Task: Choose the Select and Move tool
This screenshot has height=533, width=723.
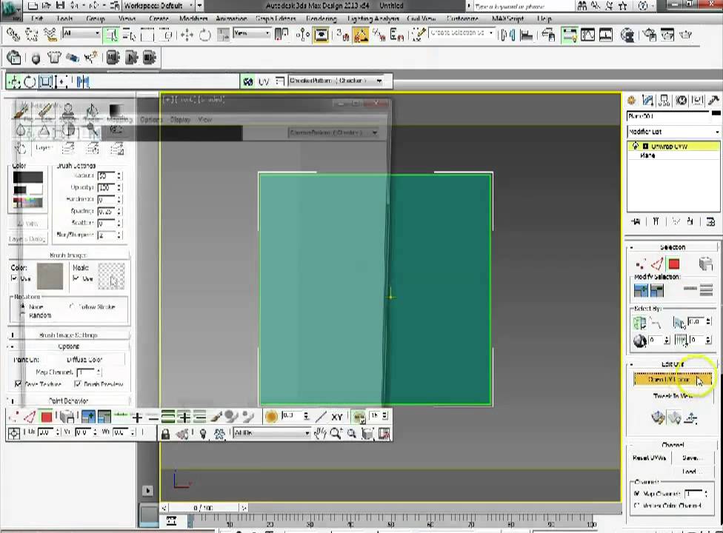Action: pos(187,35)
